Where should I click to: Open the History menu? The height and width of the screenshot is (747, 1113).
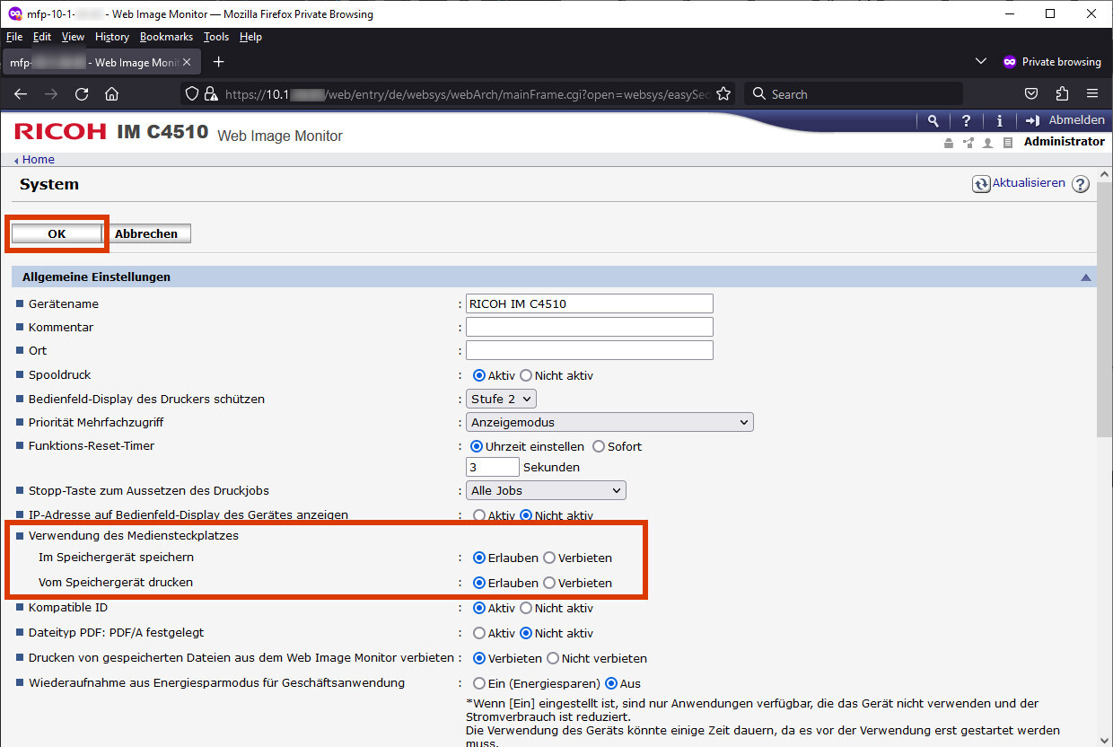pyautogui.click(x=112, y=37)
